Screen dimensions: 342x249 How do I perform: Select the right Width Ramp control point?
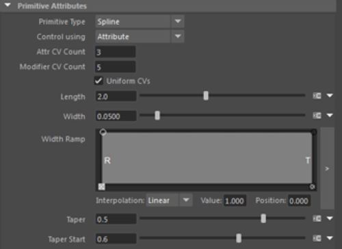314,132
